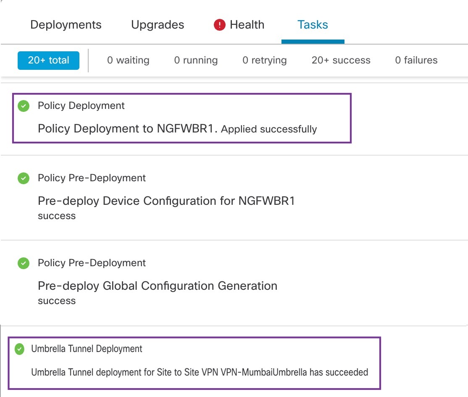Switch to the Deployments tab
468x397 pixels.
(x=66, y=25)
